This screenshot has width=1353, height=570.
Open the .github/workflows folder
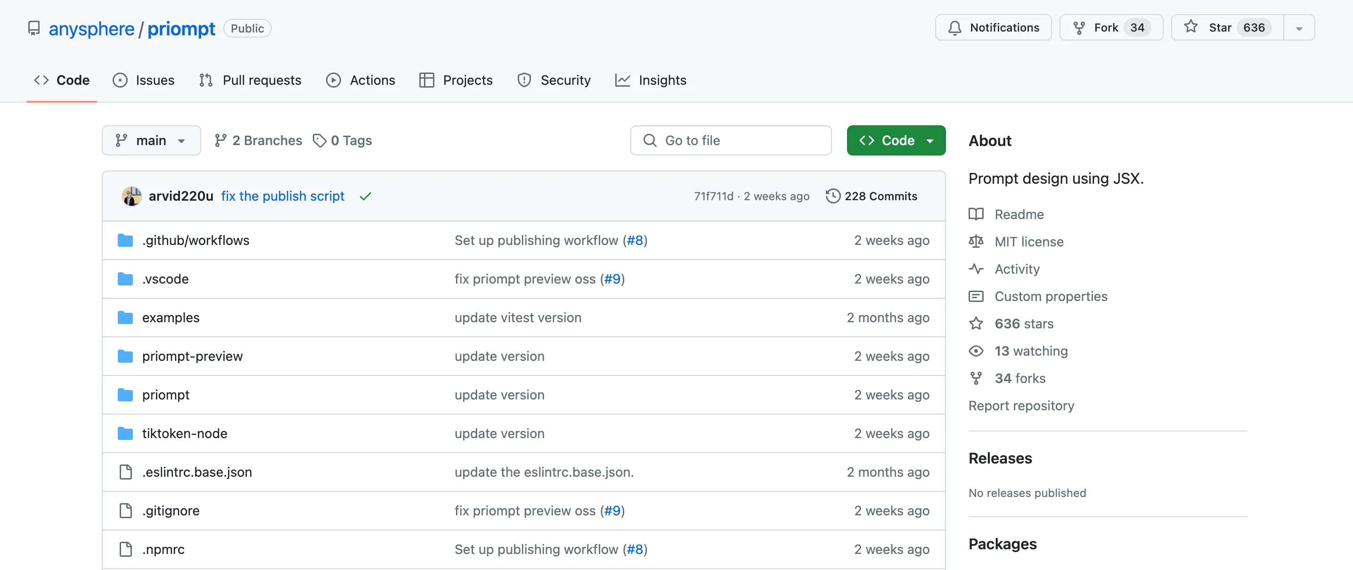click(x=196, y=240)
